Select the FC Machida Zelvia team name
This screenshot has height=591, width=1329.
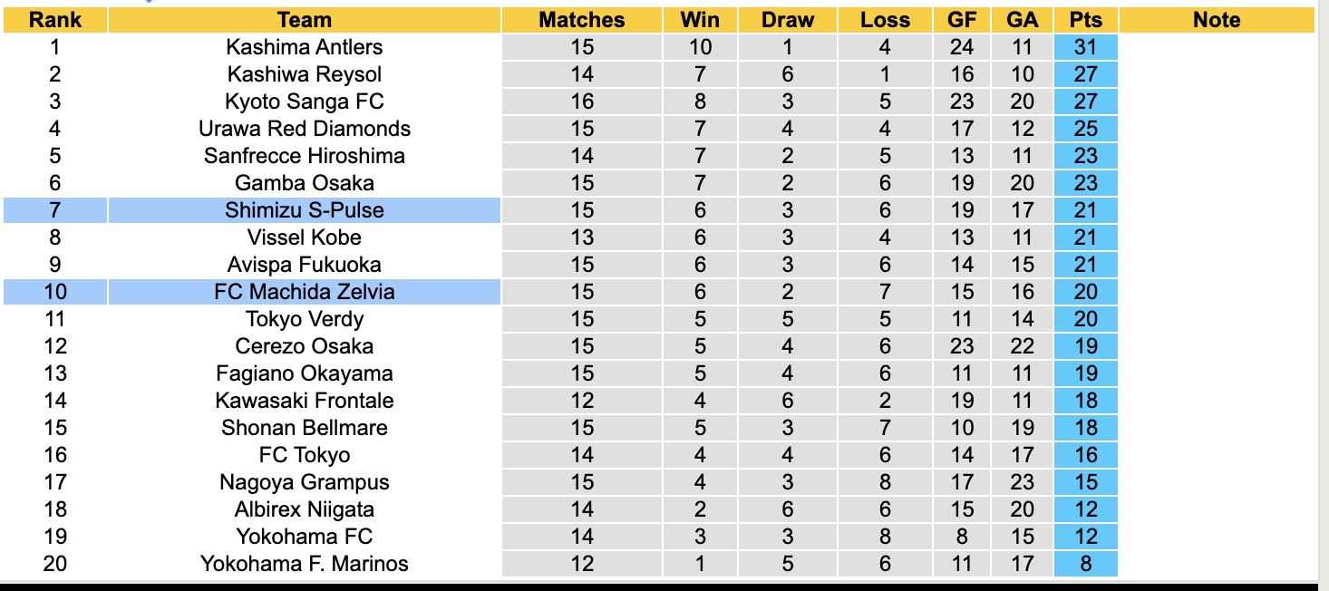tap(305, 292)
